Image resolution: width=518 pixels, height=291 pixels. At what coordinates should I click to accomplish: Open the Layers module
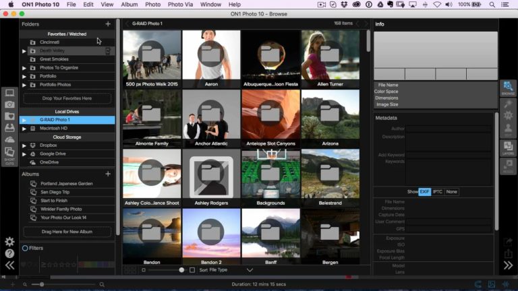coord(508,148)
